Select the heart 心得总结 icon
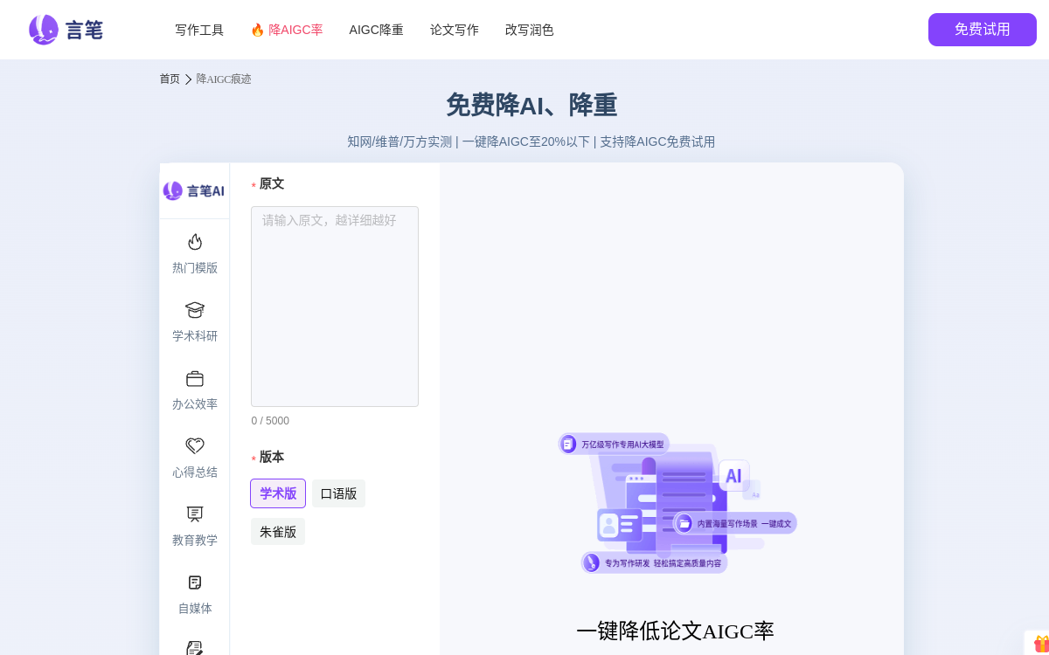The height and width of the screenshot is (655, 1049). (x=195, y=446)
